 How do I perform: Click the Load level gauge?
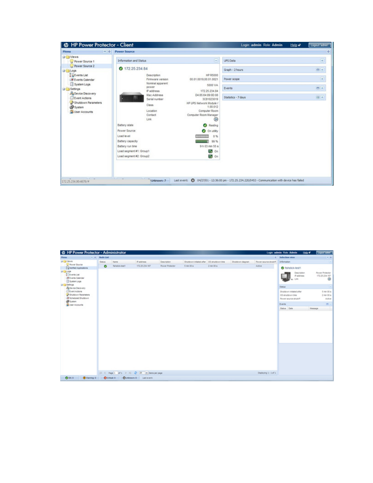tap(202, 136)
